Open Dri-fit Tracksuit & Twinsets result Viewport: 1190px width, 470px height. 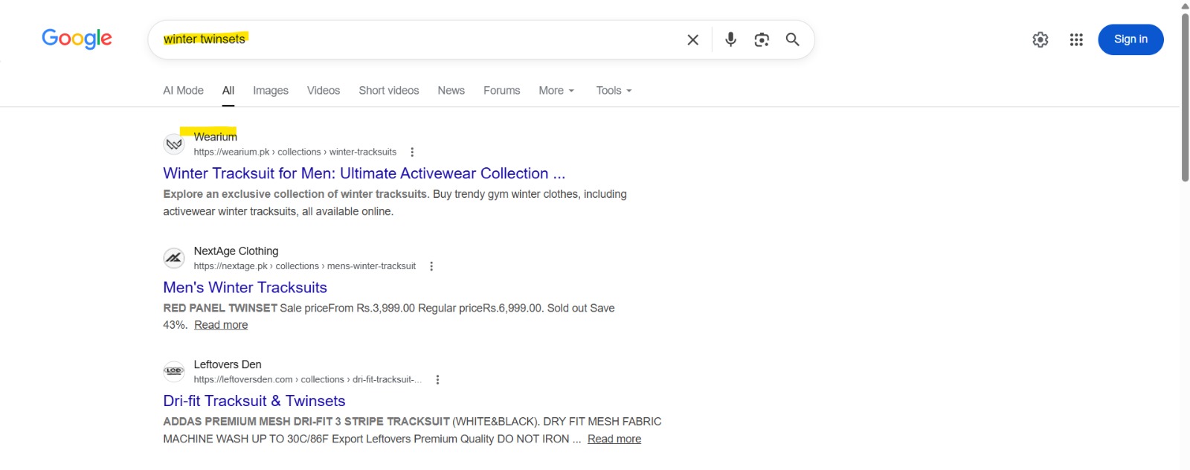(x=254, y=401)
